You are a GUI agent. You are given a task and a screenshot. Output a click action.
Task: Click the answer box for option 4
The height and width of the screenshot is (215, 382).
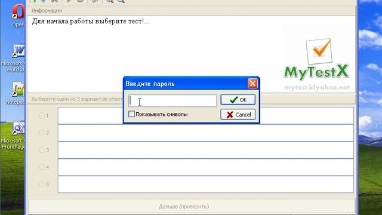pos(205,167)
